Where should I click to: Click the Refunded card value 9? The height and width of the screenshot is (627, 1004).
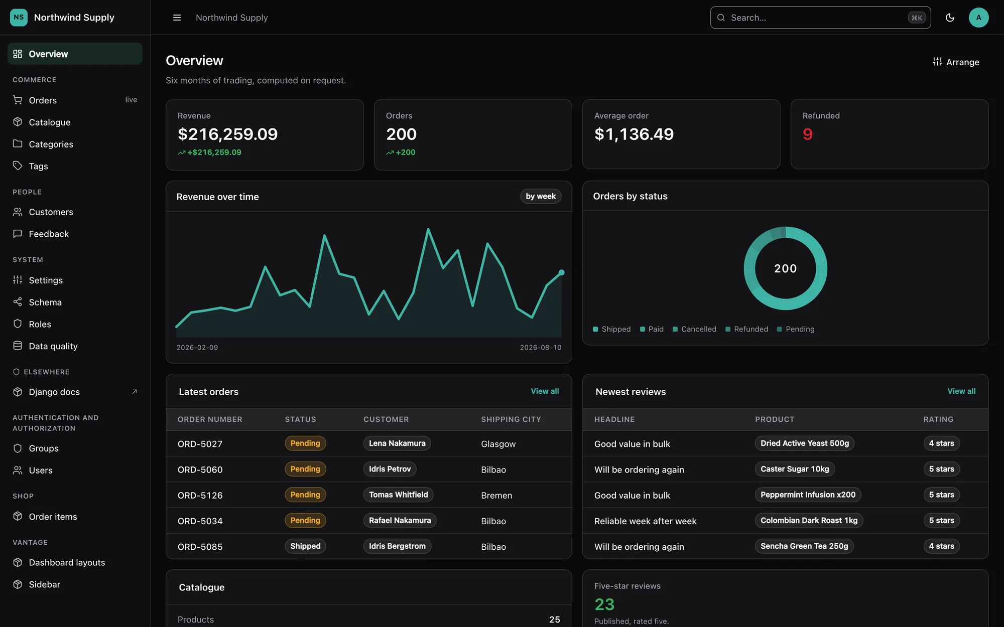807,134
